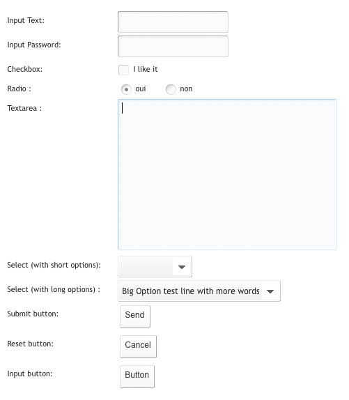349x400 pixels.
Task: Click the "Input Text:" label
Action: [x=26, y=20]
